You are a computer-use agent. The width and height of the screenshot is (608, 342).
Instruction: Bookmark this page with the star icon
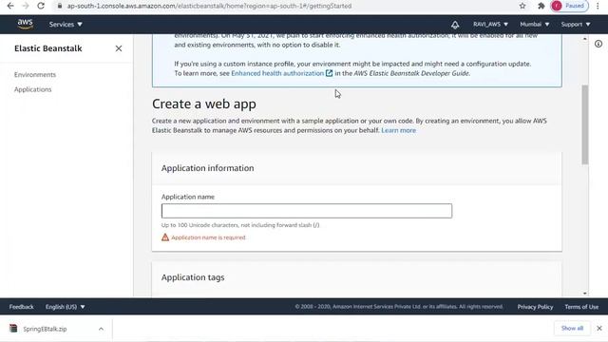coord(522,6)
